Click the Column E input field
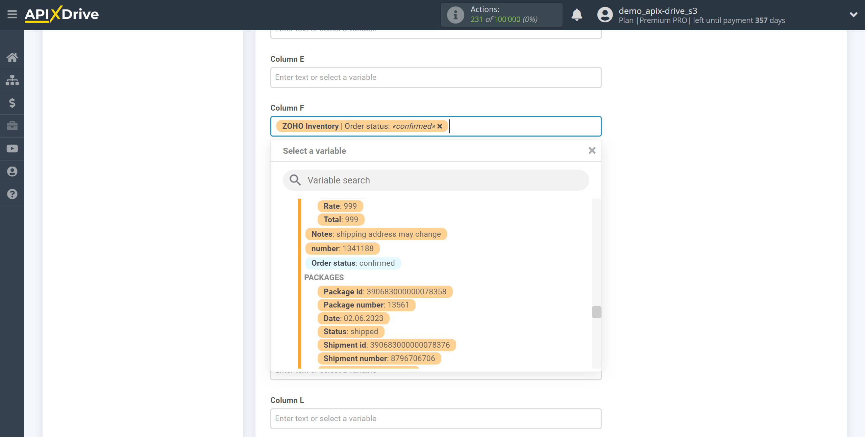Image resolution: width=865 pixels, height=437 pixels. pos(436,78)
